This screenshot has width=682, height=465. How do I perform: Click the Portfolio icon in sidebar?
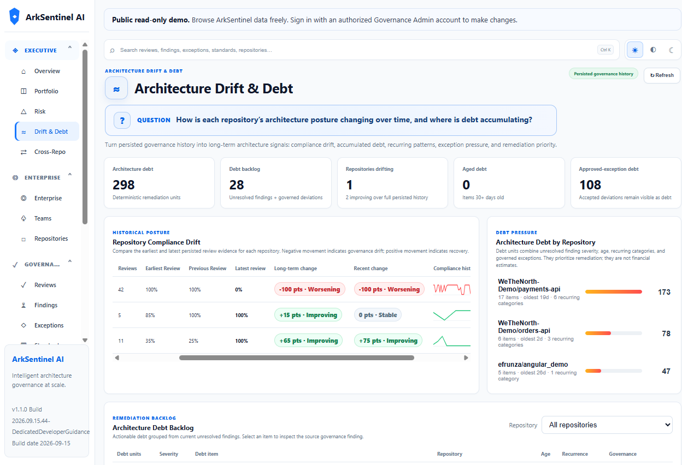tap(23, 91)
